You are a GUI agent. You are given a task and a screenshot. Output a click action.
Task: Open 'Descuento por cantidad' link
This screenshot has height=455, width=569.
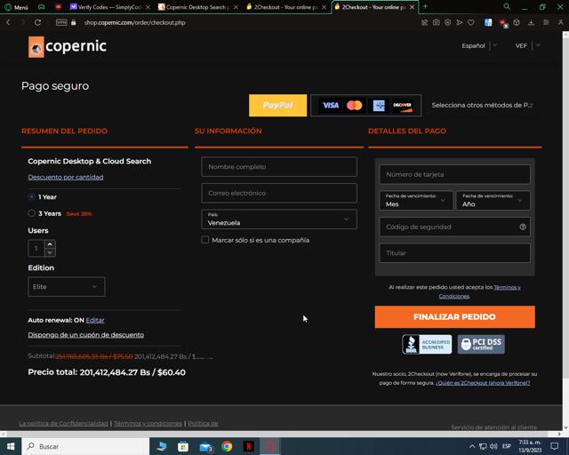point(66,177)
